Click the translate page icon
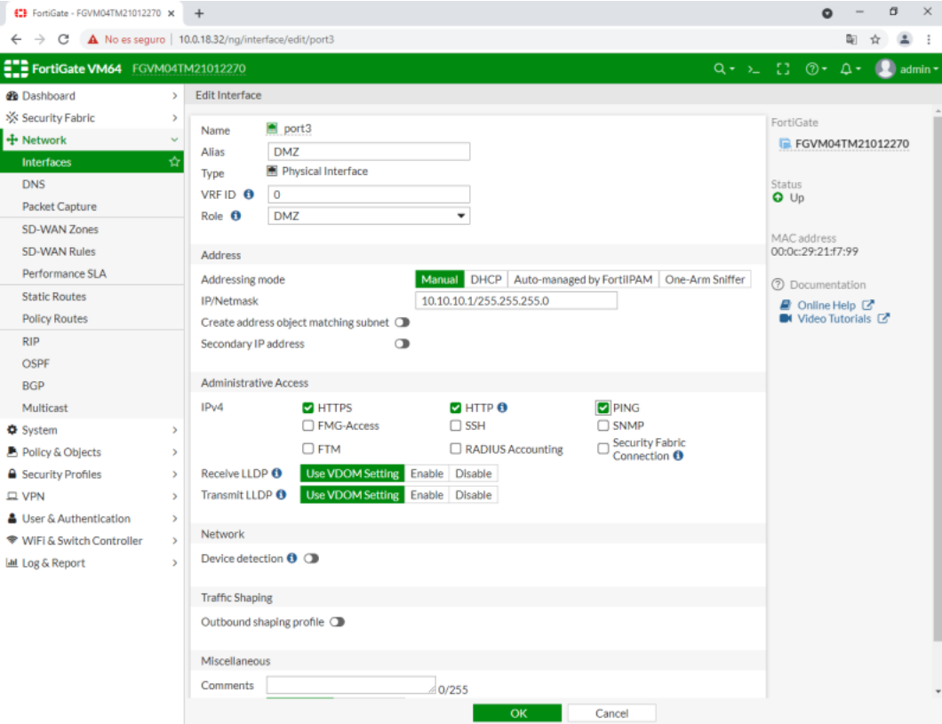This screenshot has width=942, height=724. pos(851,39)
